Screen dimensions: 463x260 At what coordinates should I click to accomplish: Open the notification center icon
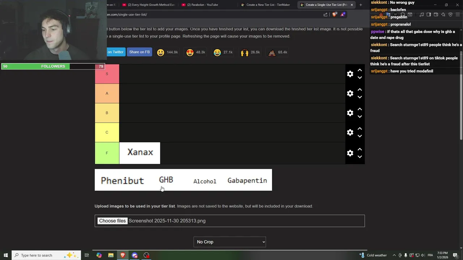[455, 255]
